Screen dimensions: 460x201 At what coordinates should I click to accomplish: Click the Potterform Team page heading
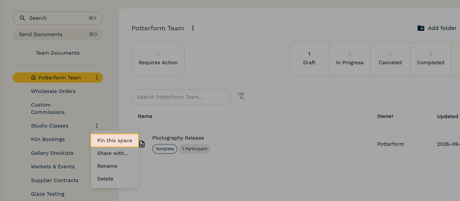point(158,28)
